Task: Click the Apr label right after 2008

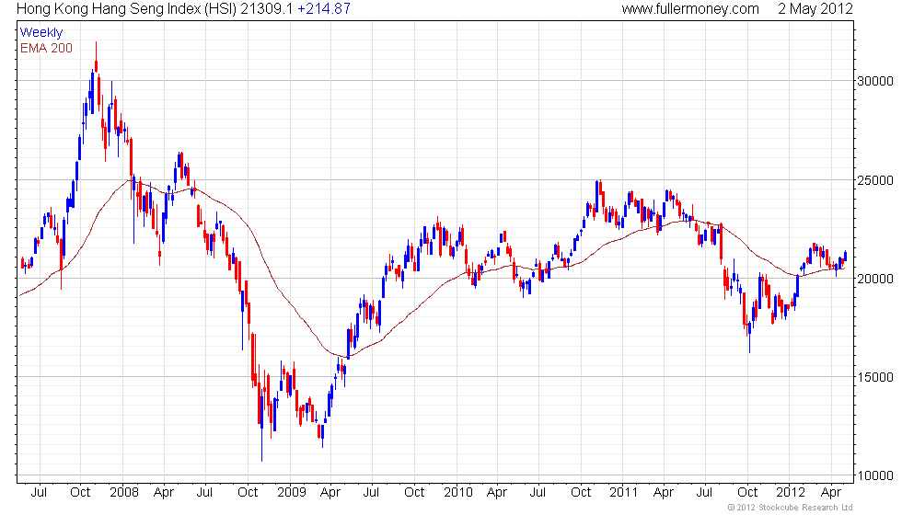Action: [164, 493]
